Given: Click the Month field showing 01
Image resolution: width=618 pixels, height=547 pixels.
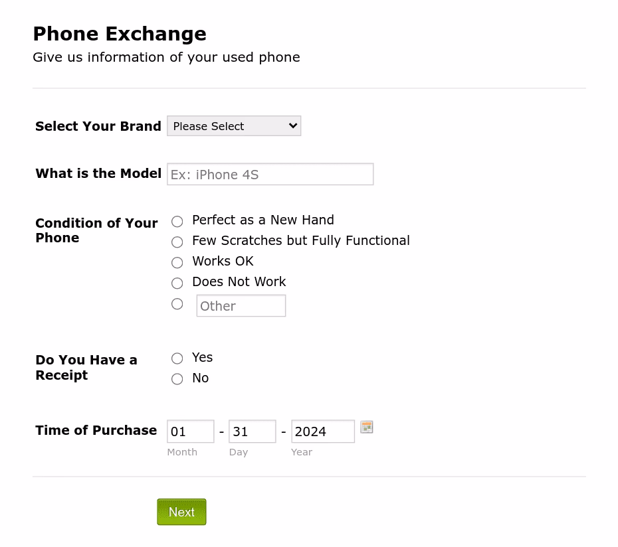Looking at the screenshot, I should click(x=190, y=431).
